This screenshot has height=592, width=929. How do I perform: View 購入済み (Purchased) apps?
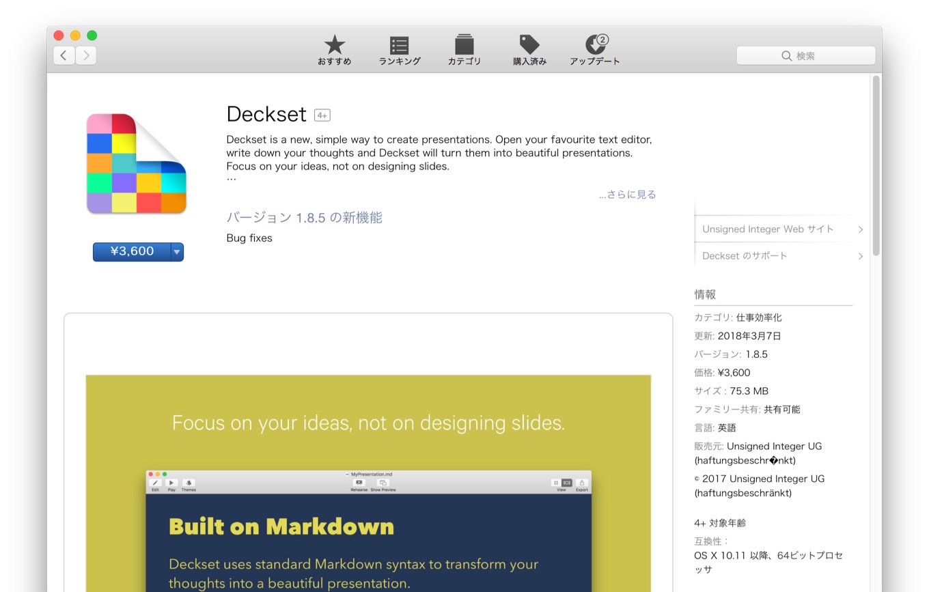529,49
